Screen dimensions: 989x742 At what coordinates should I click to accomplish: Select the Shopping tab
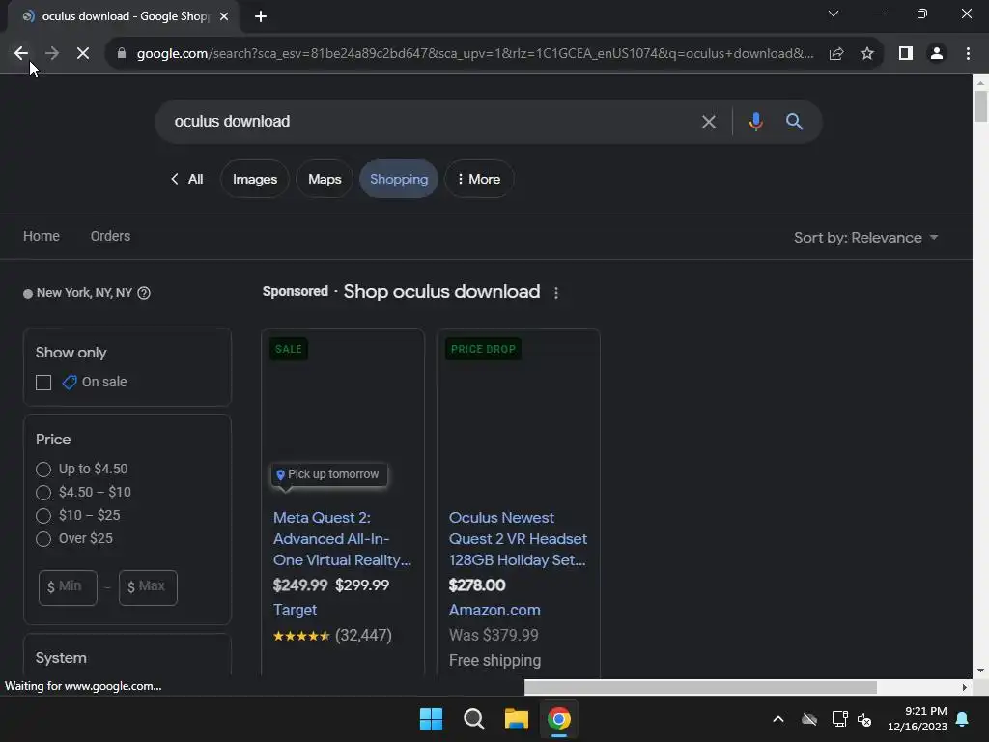tap(399, 179)
